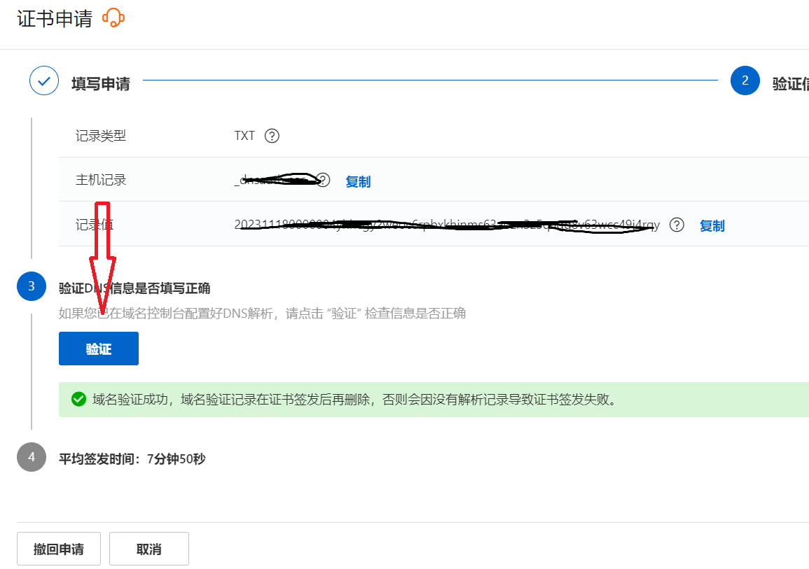Screen dimensions: 809x569
Task: Select the 验证信息 step label
Action: click(790, 84)
